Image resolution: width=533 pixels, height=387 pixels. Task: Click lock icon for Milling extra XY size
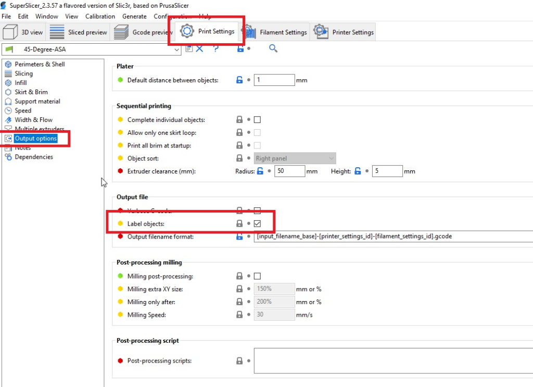[239, 289]
